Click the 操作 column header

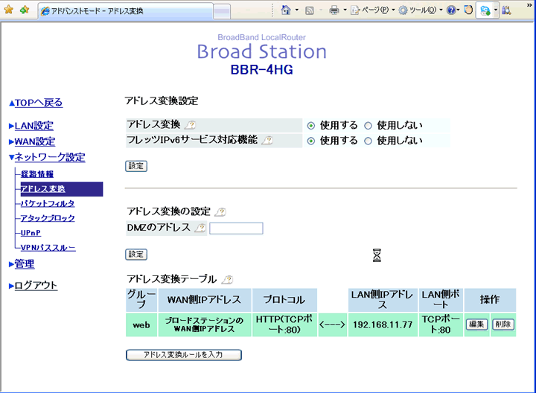click(490, 300)
